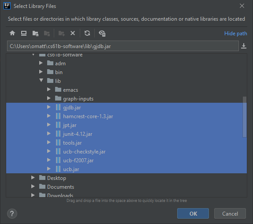Expand the bin folder
Image resolution: width=253 pixels, height=224 pixels.
coord(41,72)
